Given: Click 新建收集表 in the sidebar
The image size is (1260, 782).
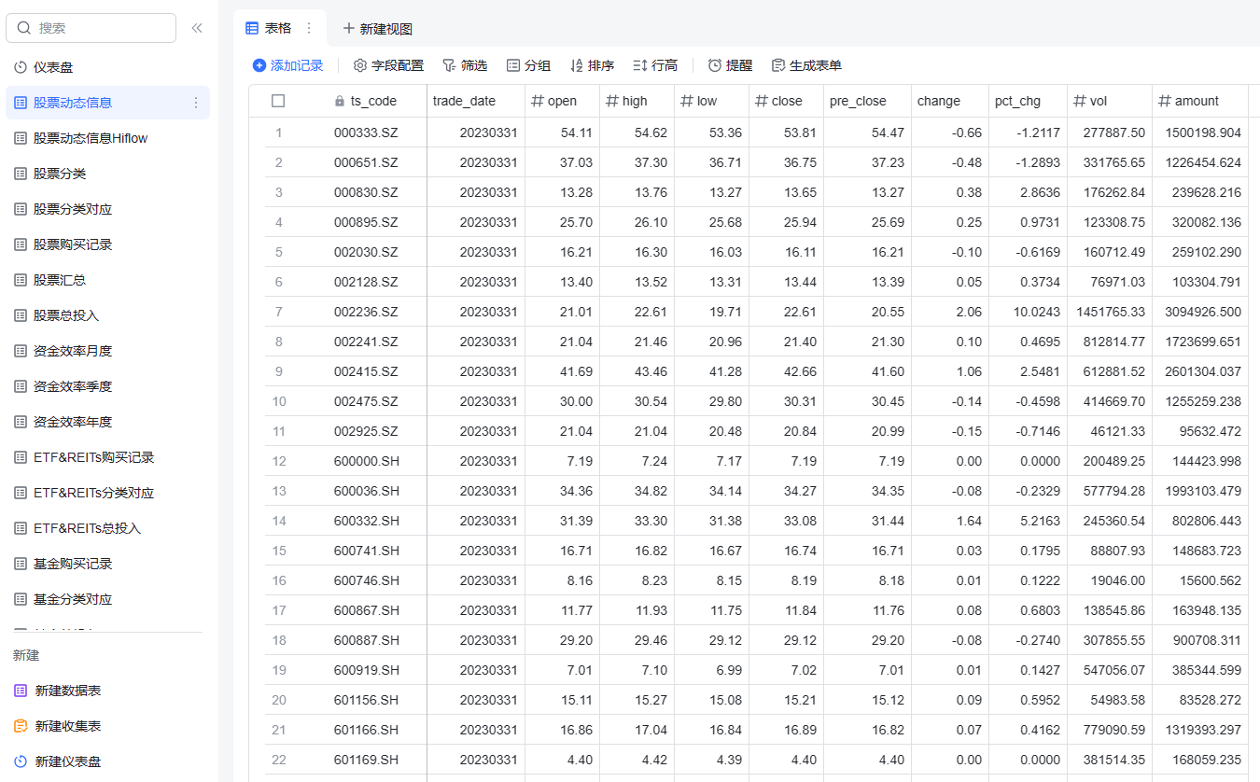Looking at the screenshot, I should click(x=68, y=725).
